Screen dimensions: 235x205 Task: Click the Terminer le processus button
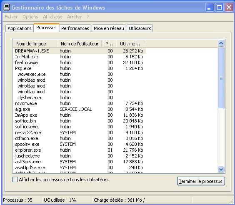click(x=201, y=181)
